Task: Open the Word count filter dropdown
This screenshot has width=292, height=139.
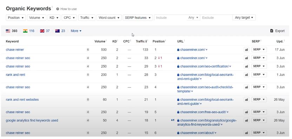Action: [109, 18]
